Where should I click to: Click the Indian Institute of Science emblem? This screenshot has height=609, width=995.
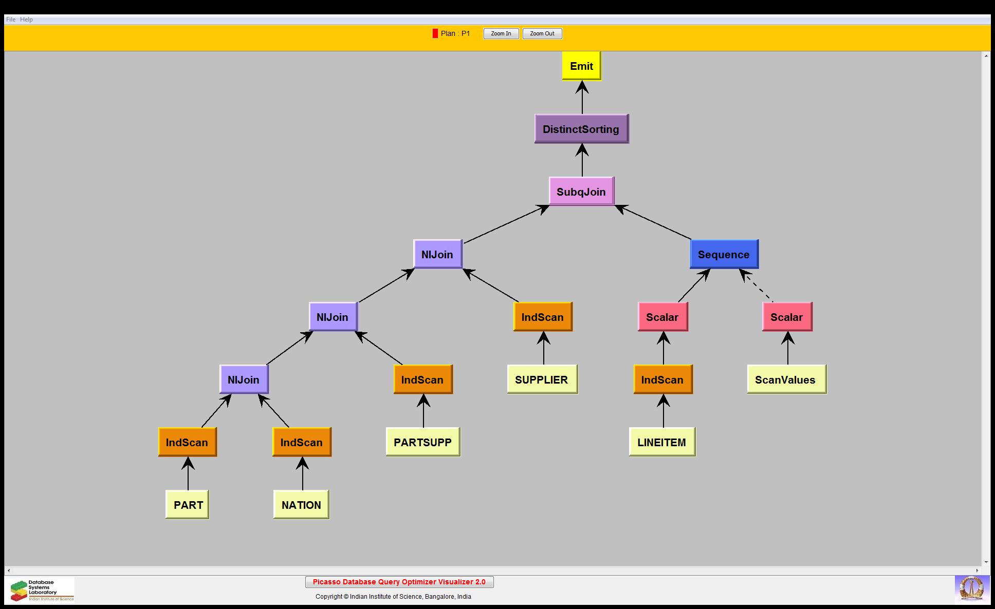[971, 589]
